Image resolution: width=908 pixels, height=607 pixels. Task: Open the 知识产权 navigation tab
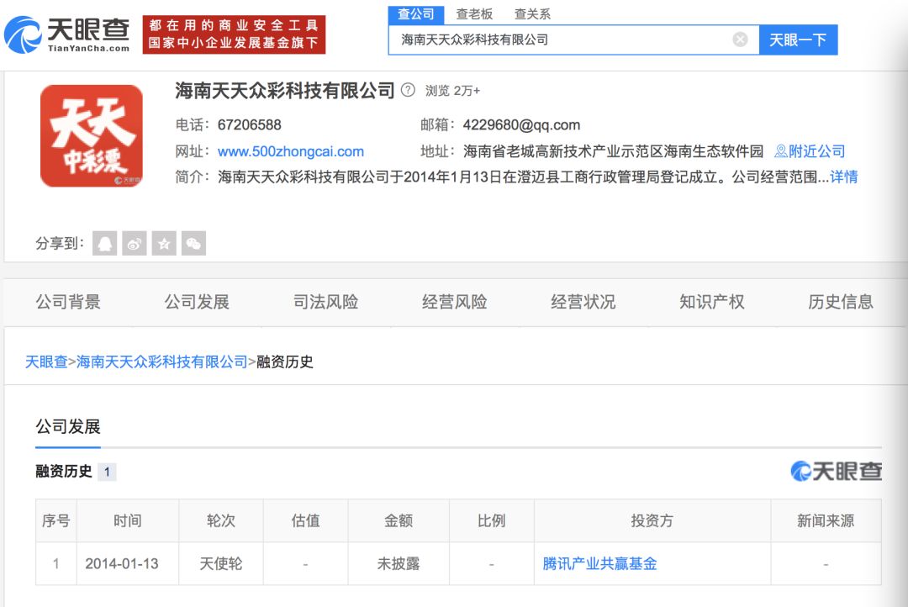pos(712,302)
